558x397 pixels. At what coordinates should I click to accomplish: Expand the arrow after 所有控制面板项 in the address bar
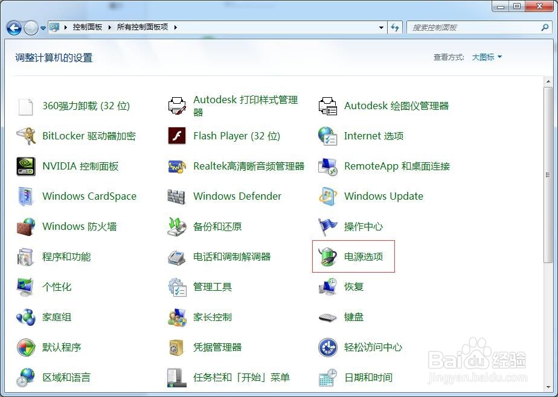[x=176, y=27]
